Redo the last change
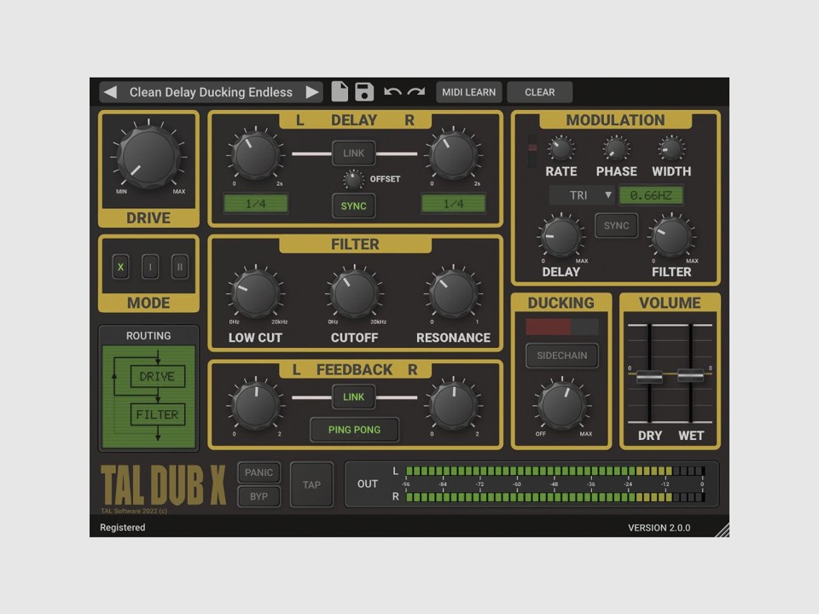Viewport: 819px width, 614px height. [416, 92]
